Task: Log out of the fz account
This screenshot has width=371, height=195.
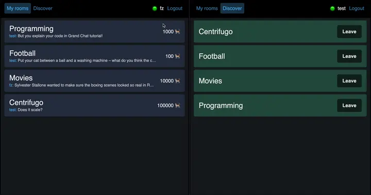Action: (175, 8)
